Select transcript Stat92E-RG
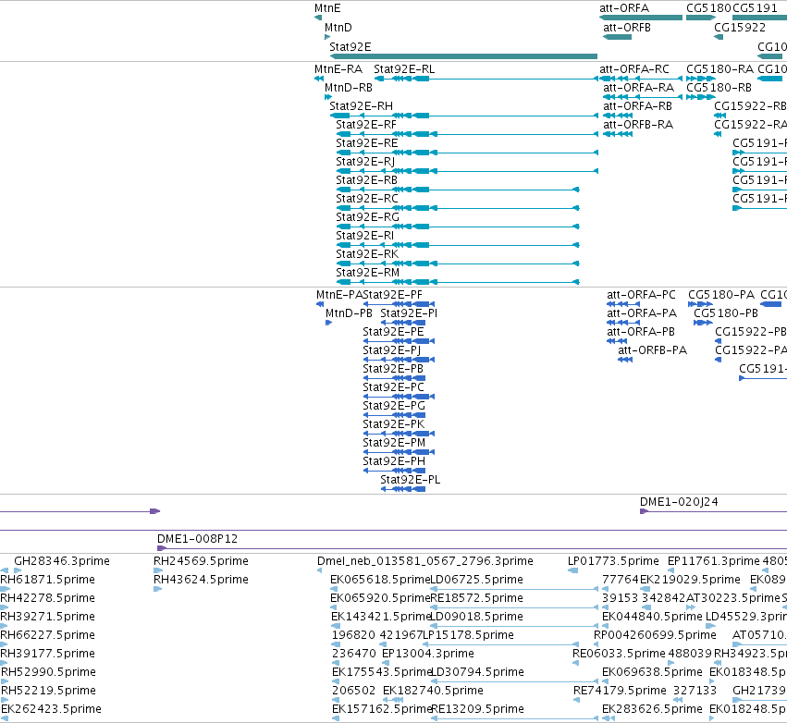Screen dimensions: 787x723 367,216
